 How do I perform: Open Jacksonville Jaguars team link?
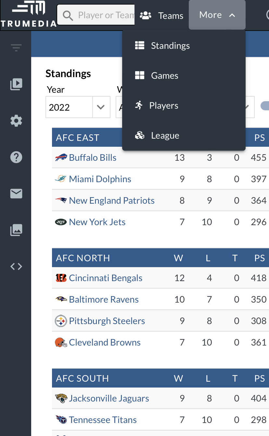109,399
